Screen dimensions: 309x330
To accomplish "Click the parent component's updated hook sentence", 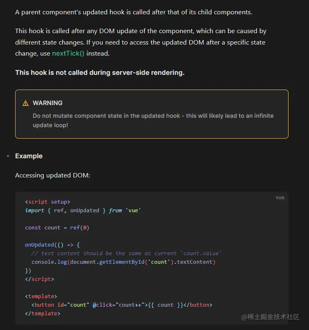I will (133, 12).
